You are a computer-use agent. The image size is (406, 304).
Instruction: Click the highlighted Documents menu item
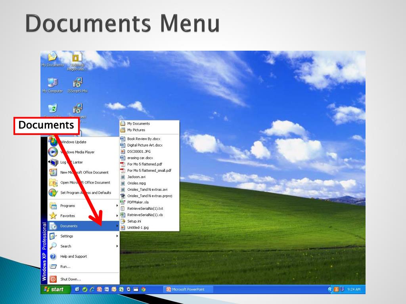click(x=83, y=226)
